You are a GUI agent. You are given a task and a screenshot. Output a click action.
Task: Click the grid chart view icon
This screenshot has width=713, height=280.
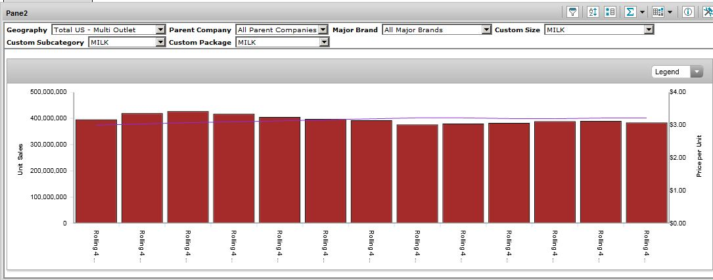[x=658, y=12]
